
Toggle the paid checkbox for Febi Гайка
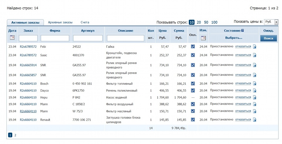[x=193, y=47]
